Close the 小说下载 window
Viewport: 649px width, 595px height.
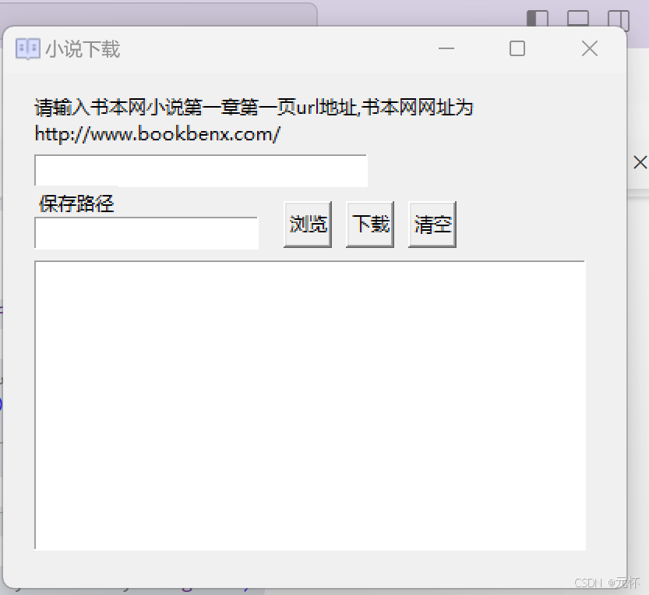coord(589,48)
